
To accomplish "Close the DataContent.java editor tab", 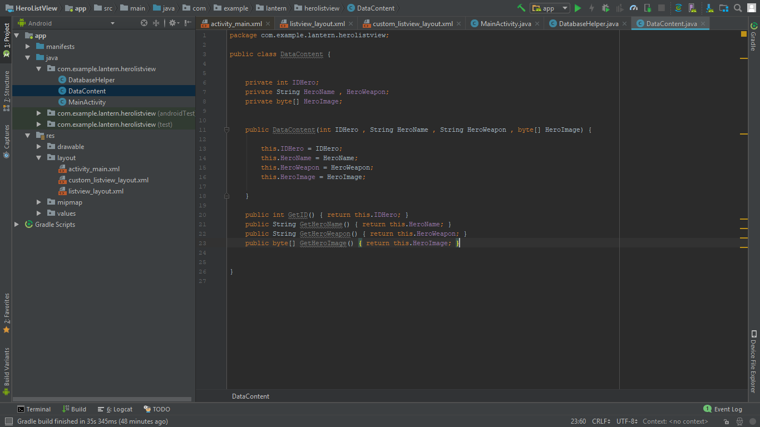I will [x=703, y=24].
